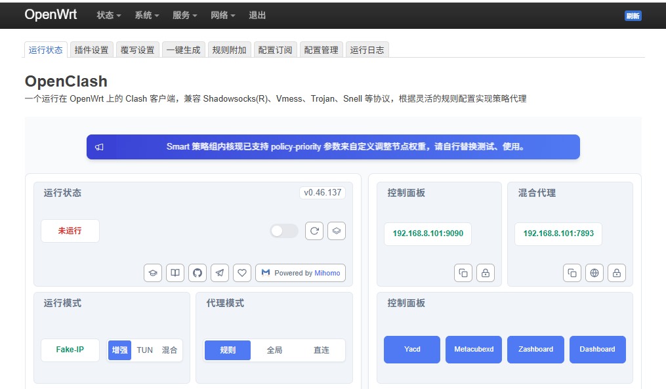Select 直连 proxy mode

pyautogui.click(x=322, y=350)
